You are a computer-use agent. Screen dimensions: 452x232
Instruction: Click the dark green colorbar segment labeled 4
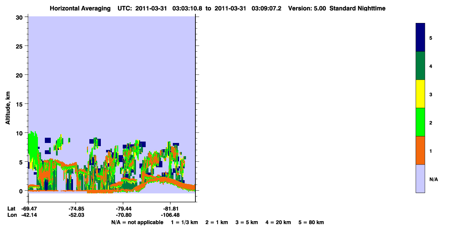click(x=420, y=66)
